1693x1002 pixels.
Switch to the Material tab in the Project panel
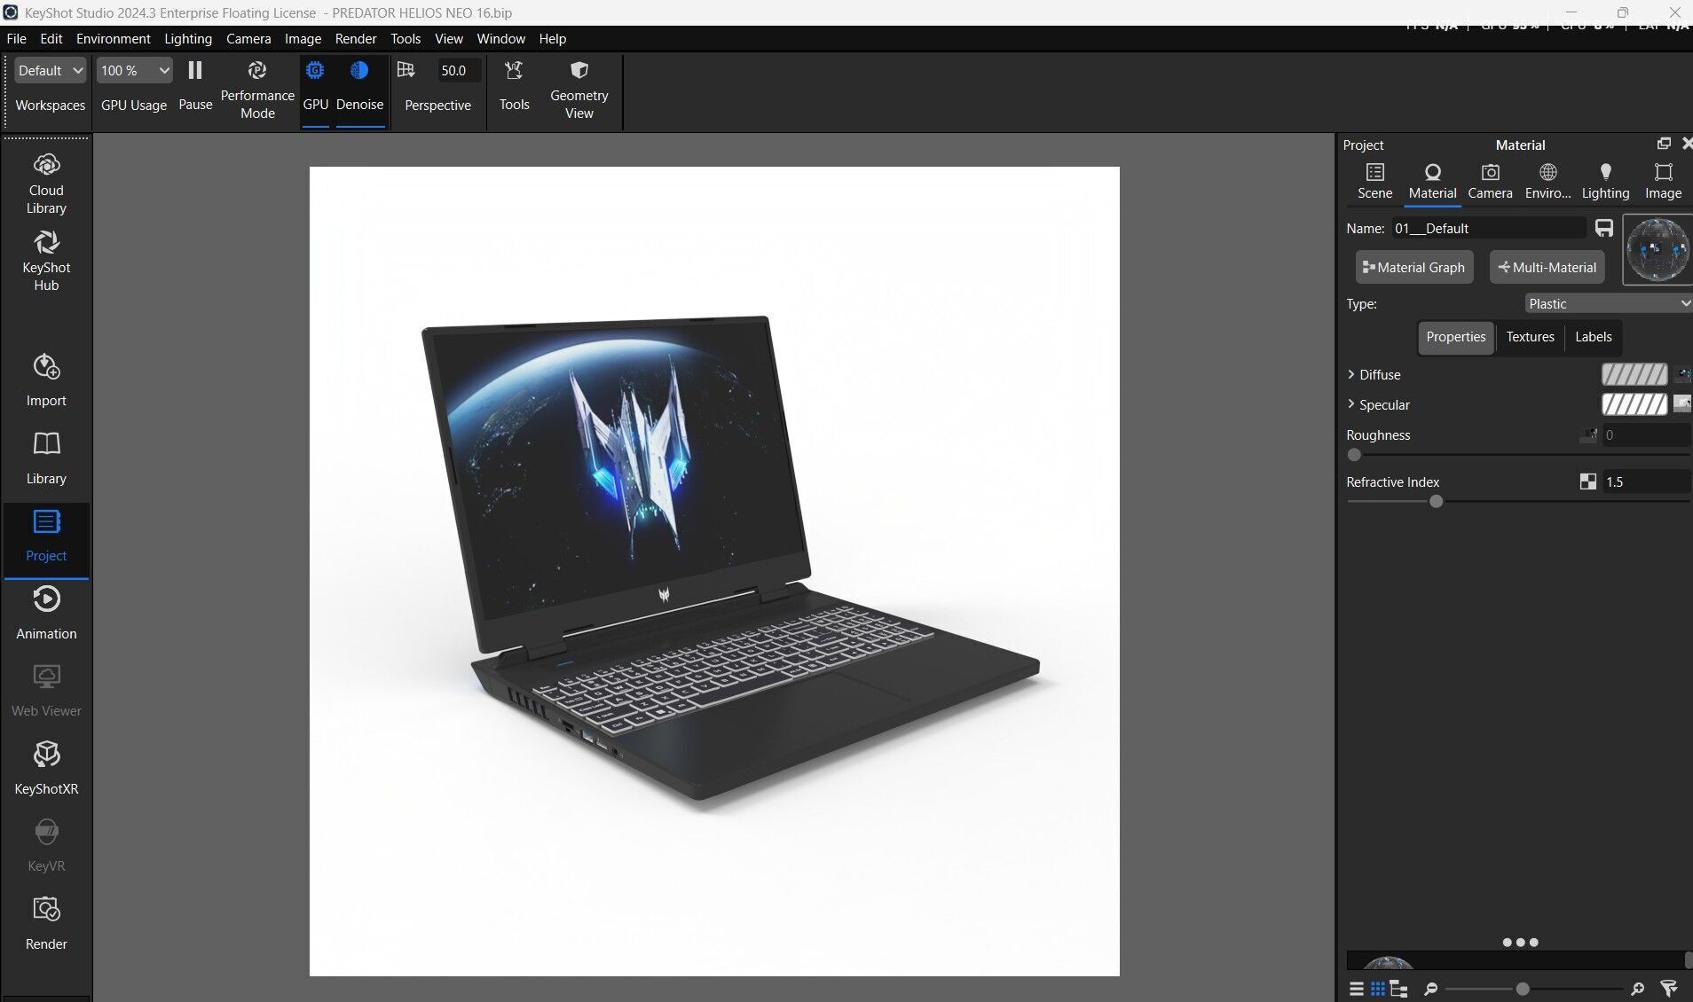[1432, 182]
